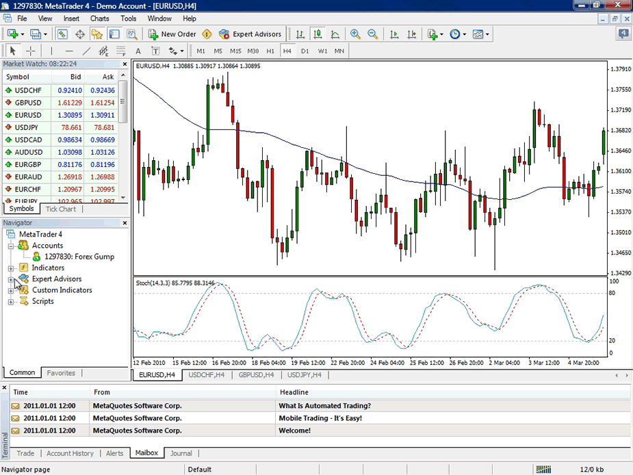Screen dimensions: 633x475
Task: Click the text label tool A
Action: pyautogui.click(x=138, y=51)
